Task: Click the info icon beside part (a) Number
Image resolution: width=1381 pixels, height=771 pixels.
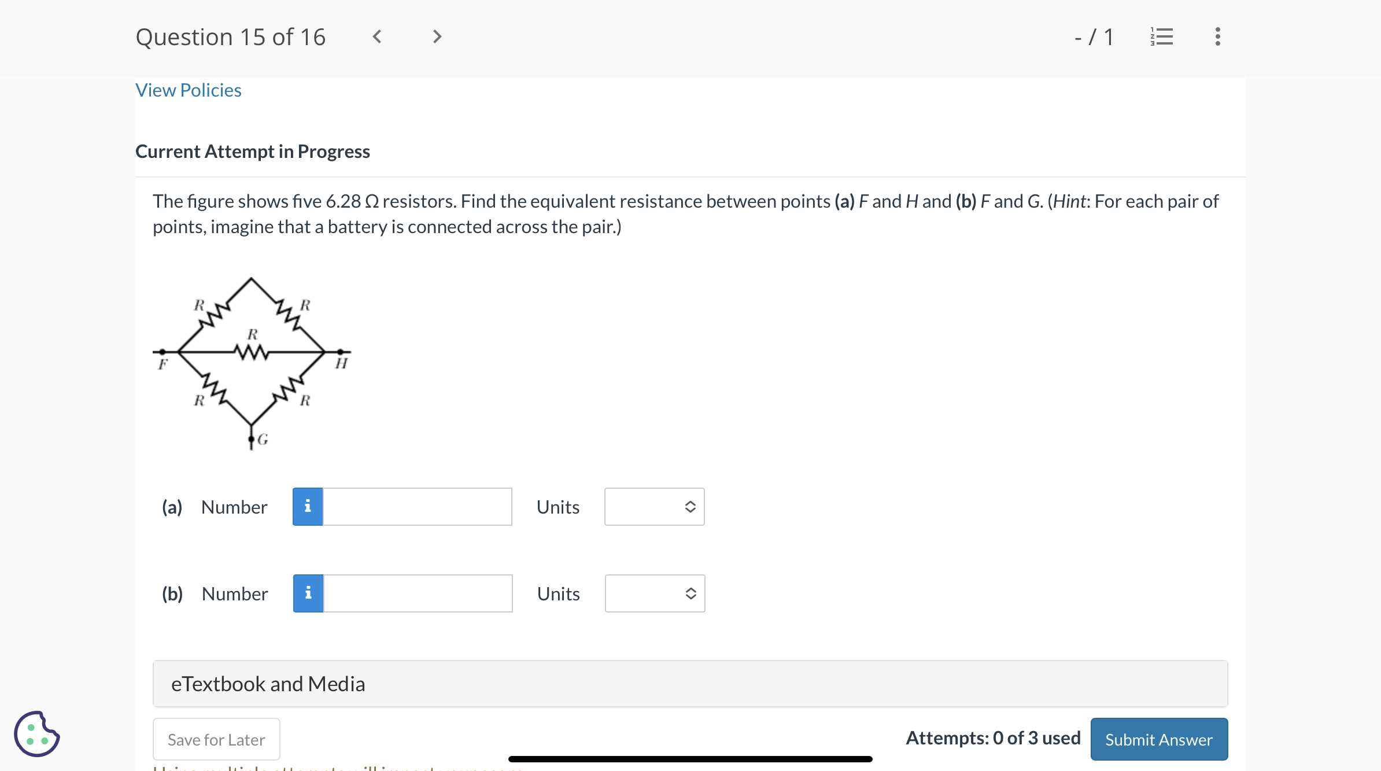Action: 307,506
